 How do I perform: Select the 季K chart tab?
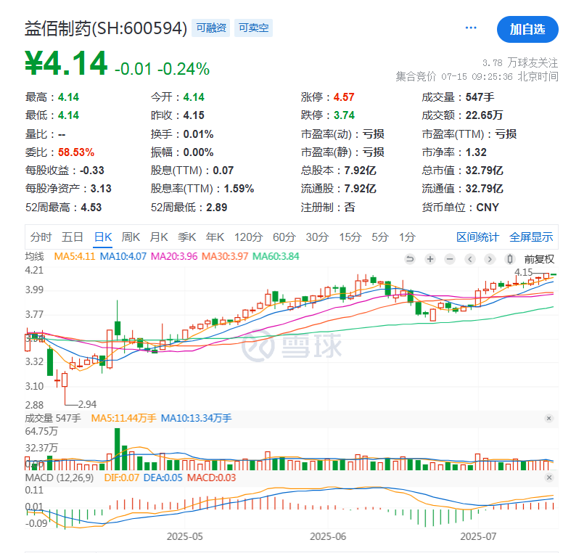point(186,237)
